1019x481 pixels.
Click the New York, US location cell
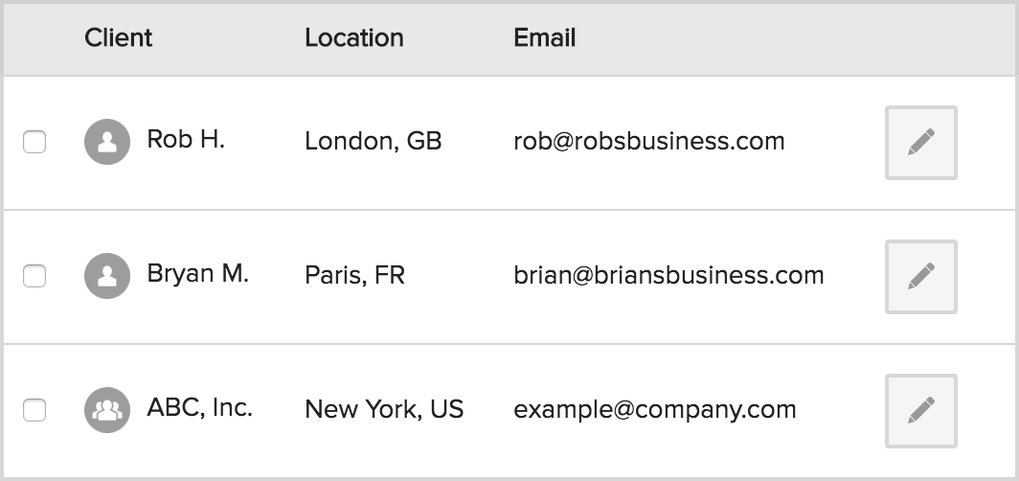pyautogui.click(x=384, y=409)
